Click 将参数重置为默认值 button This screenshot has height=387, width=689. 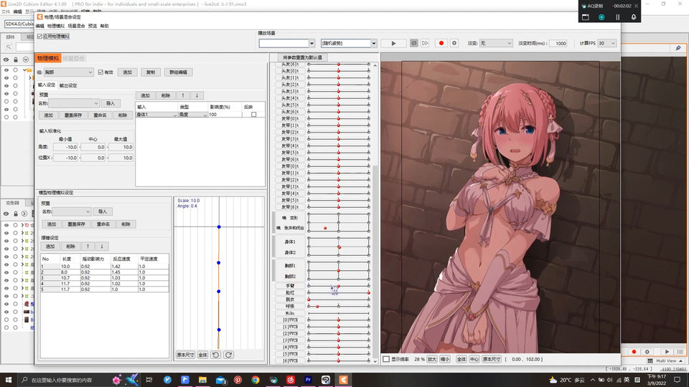point(302,57)
